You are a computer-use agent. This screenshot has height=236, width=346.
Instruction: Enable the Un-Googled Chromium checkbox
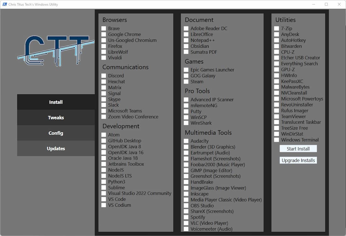pos(104,40)
